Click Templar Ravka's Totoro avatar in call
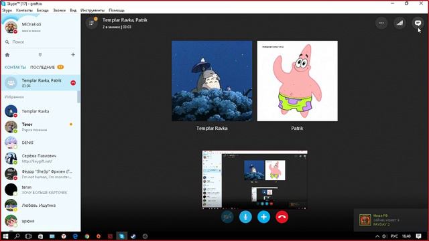 (212, 81)
